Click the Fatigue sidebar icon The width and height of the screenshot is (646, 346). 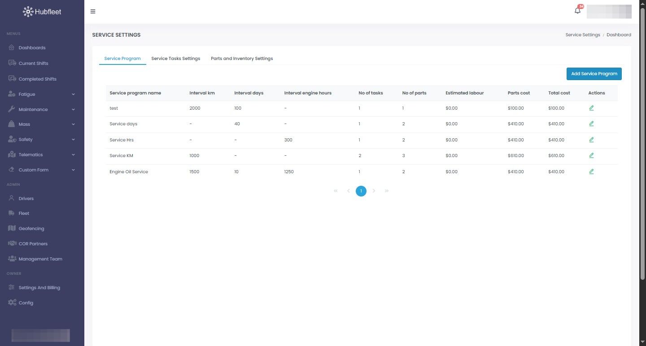tap(12, 94)
